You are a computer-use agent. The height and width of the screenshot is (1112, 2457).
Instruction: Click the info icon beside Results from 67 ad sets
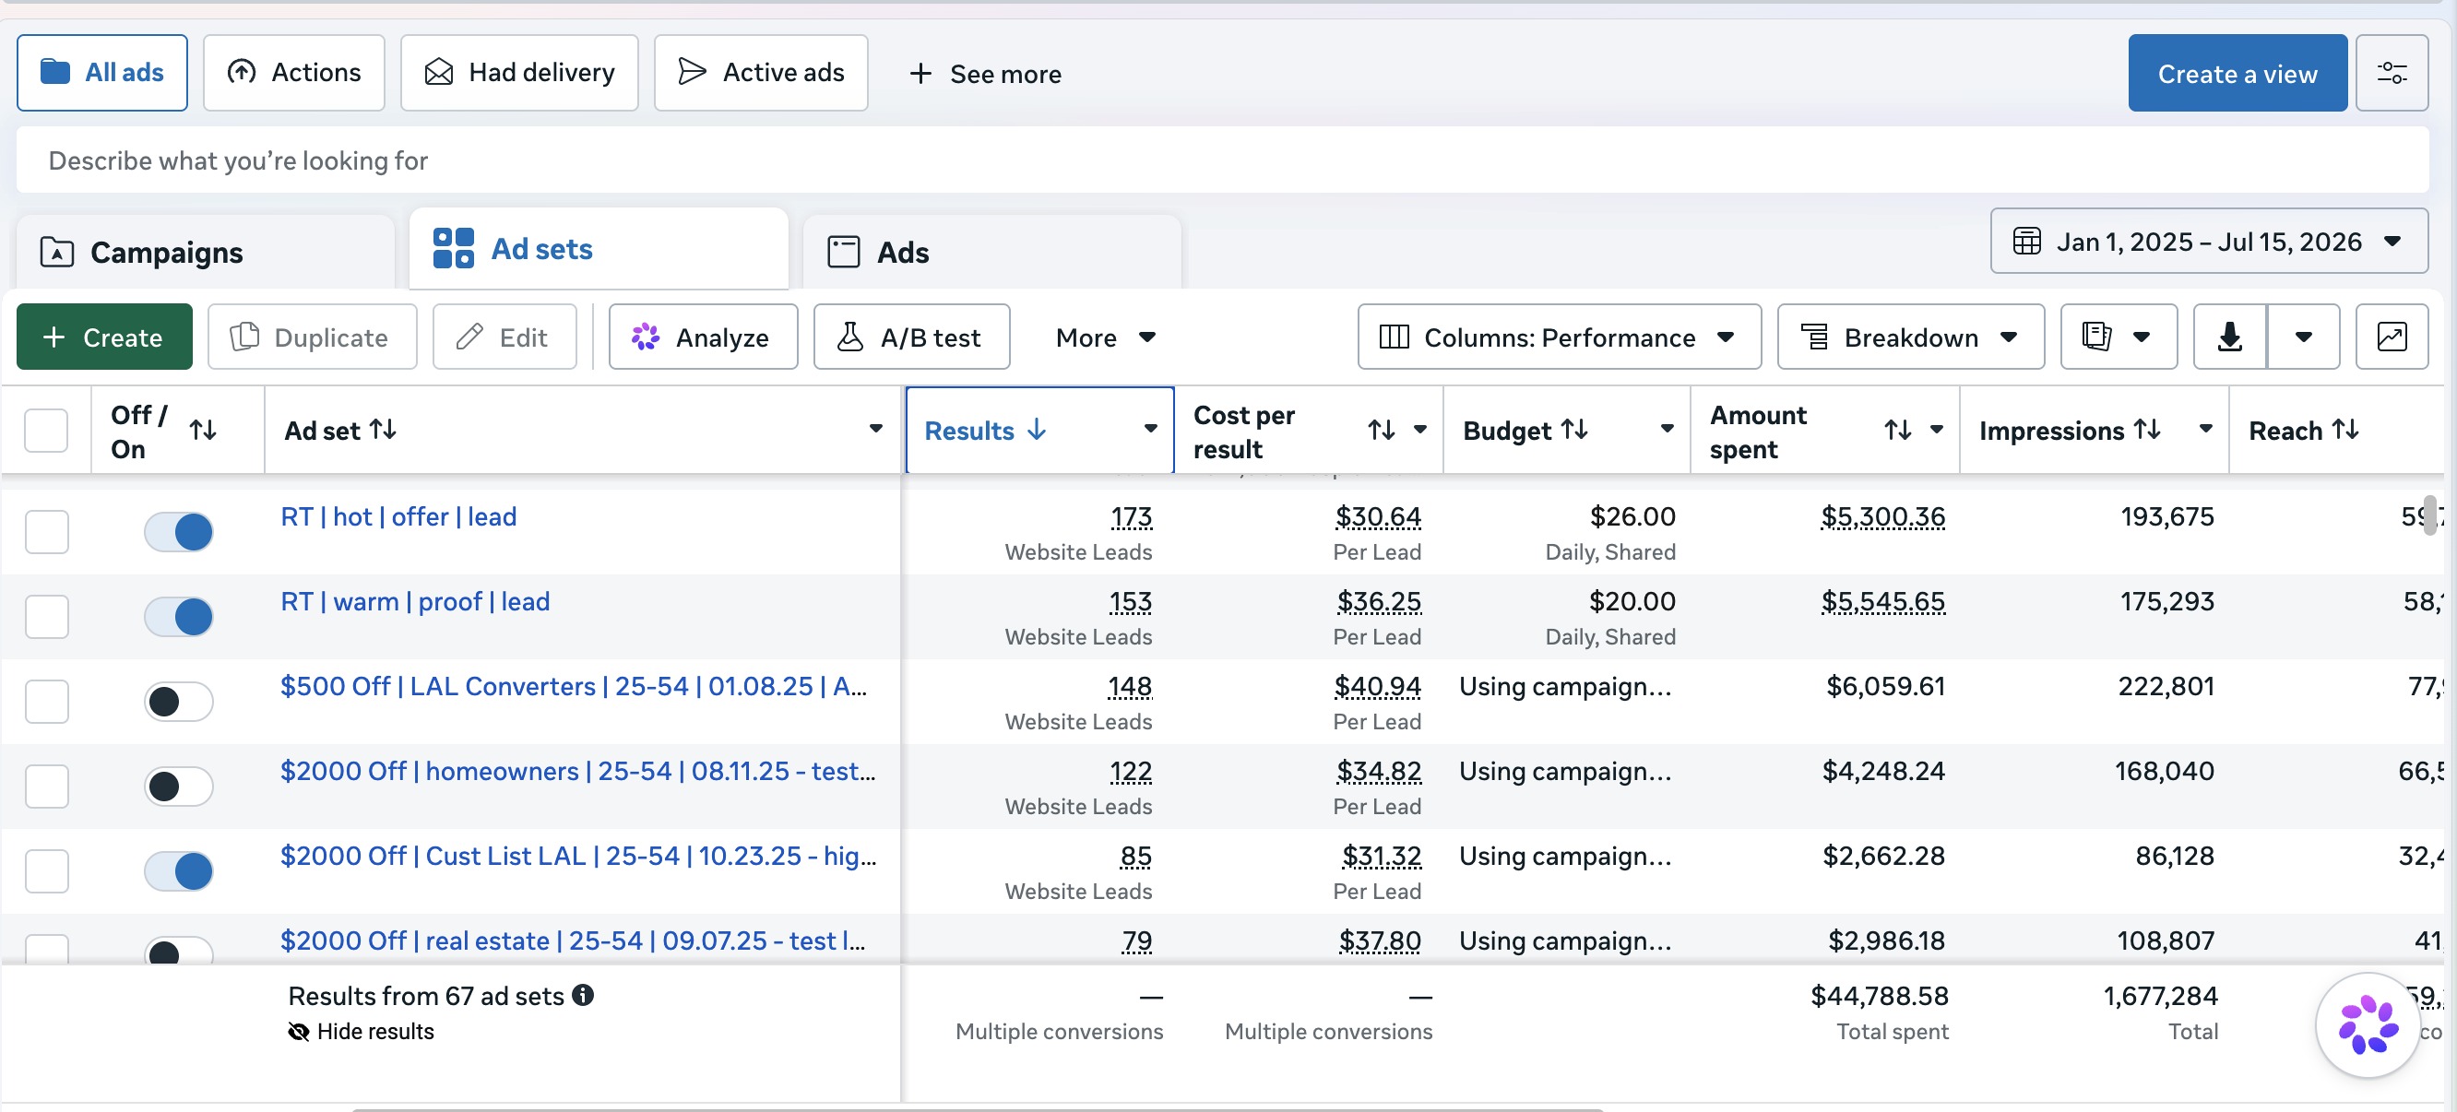(x=583, y=995)
